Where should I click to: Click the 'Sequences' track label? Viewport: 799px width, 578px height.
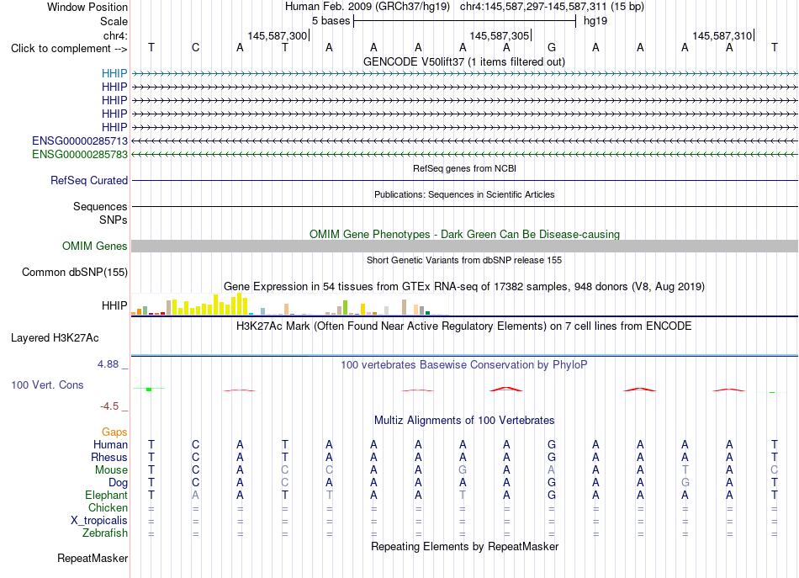[x=100, y=206]
